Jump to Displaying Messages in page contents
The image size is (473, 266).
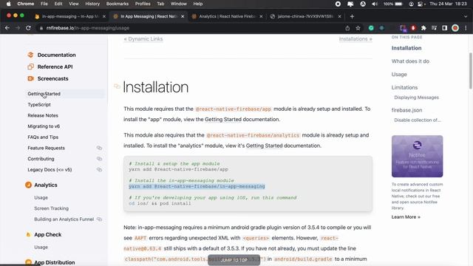416,98
